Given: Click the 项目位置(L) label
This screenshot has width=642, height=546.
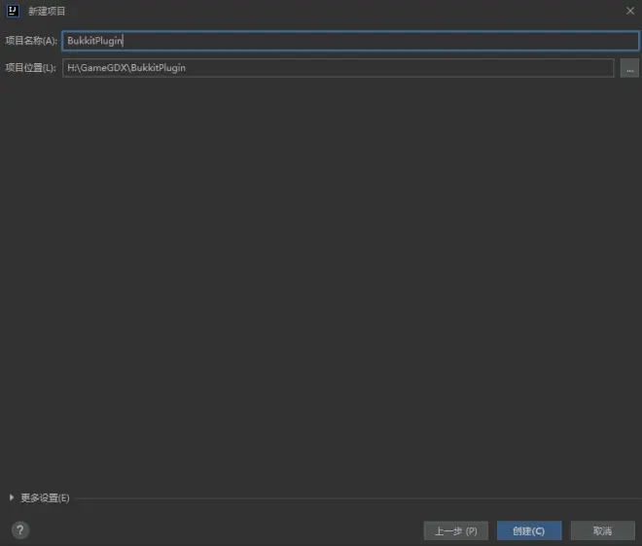Looking at the screenshot, I should coord(31,68).
